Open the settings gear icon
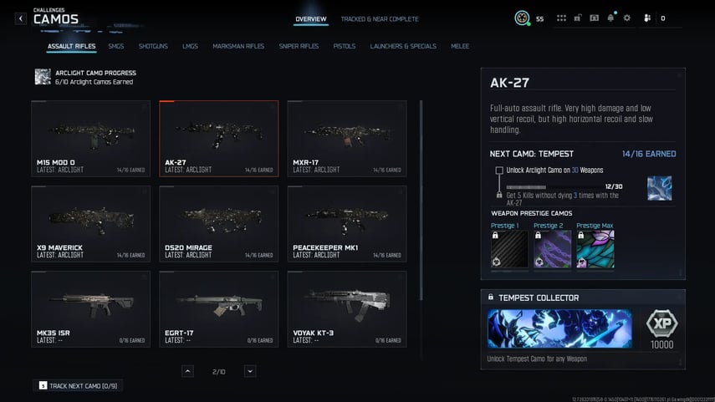 [x=627, y=18]
